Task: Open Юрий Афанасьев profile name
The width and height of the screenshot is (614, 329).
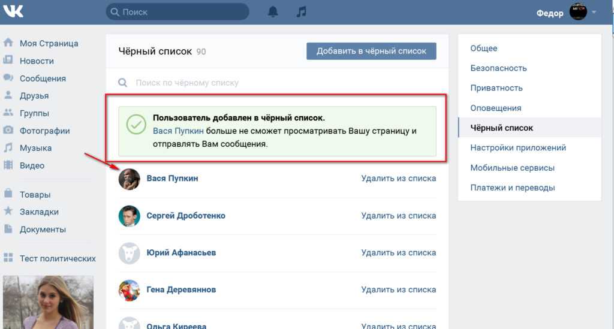Action: (181, 253)
